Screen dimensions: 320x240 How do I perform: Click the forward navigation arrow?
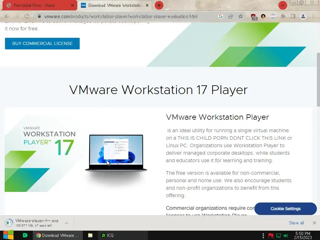pos(17,16)
